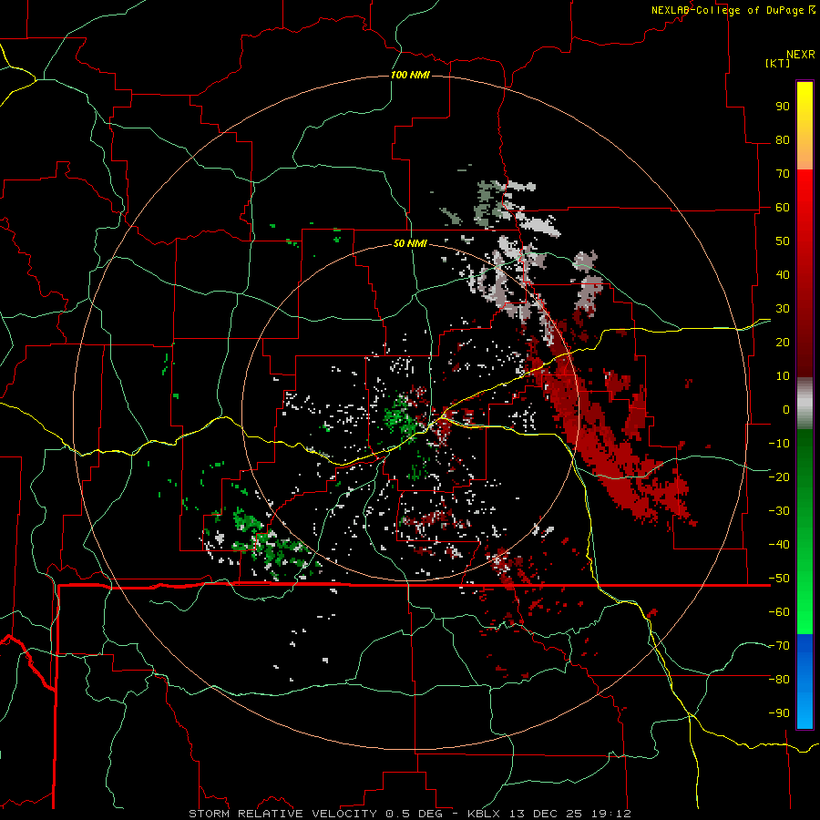Pick the gray zero-velocity color bar segment
Image resolution: width=820 pixels, height=820 pixels.
[x=805, y=403]
